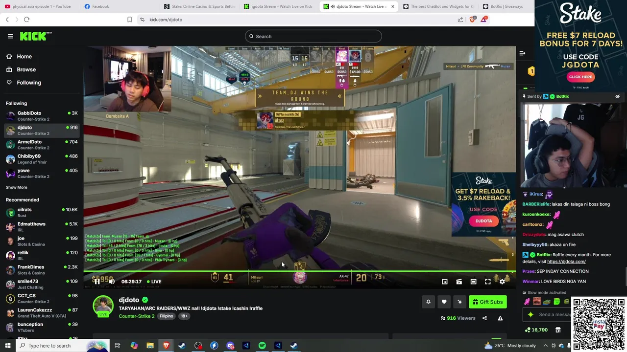Close the active djdoto Stream tab
The width and height of the screenshot is (627, 352).
click(392, 6)
